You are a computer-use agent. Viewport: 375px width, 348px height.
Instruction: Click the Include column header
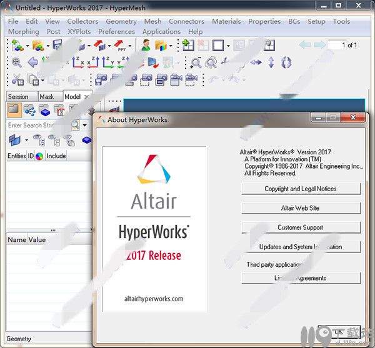[56, 156]
